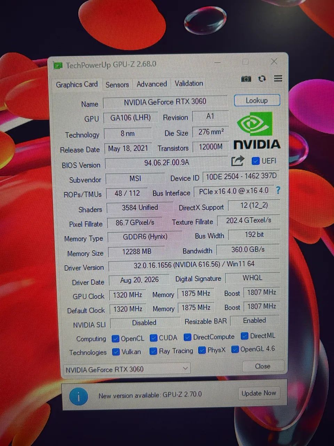Click the Subvendor value MSI

click(135, 178)
